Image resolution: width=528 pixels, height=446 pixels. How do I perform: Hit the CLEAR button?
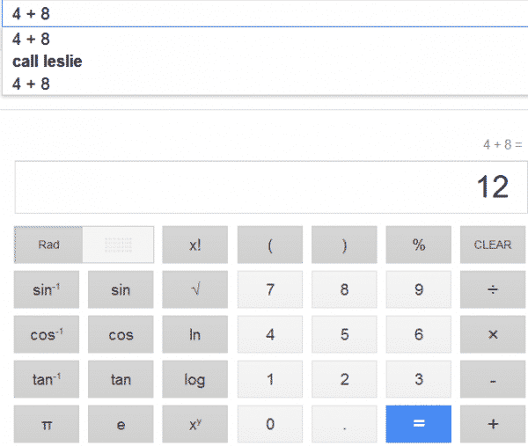click(492, 245)
